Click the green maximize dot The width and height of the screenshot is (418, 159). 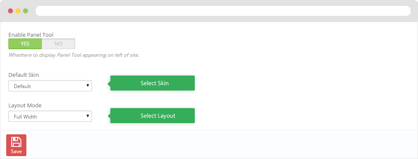click(x=25, y=11)
